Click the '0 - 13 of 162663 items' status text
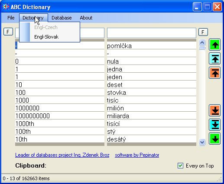Viewport: 224px width, 184px height. pos(26,178)
